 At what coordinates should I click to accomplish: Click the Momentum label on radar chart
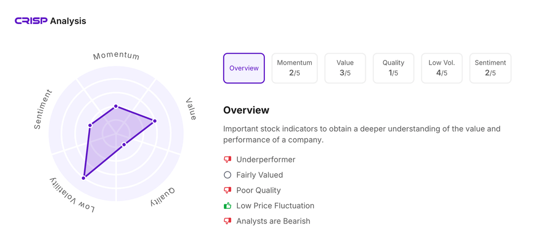[x=116, y=56]
